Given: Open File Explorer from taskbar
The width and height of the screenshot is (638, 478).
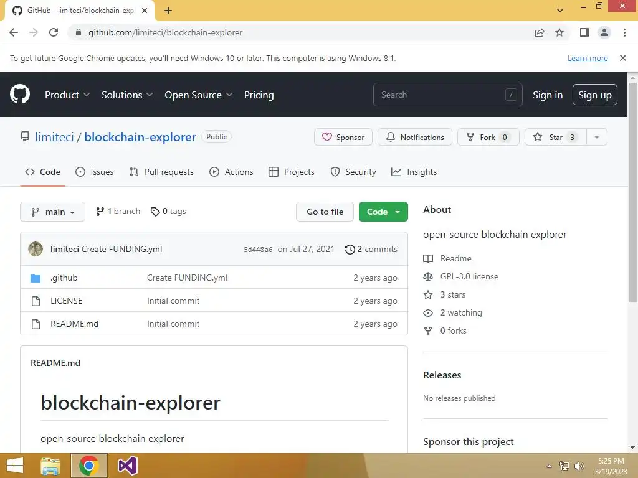Looking at the screenshot, I should tap(50, 466).
